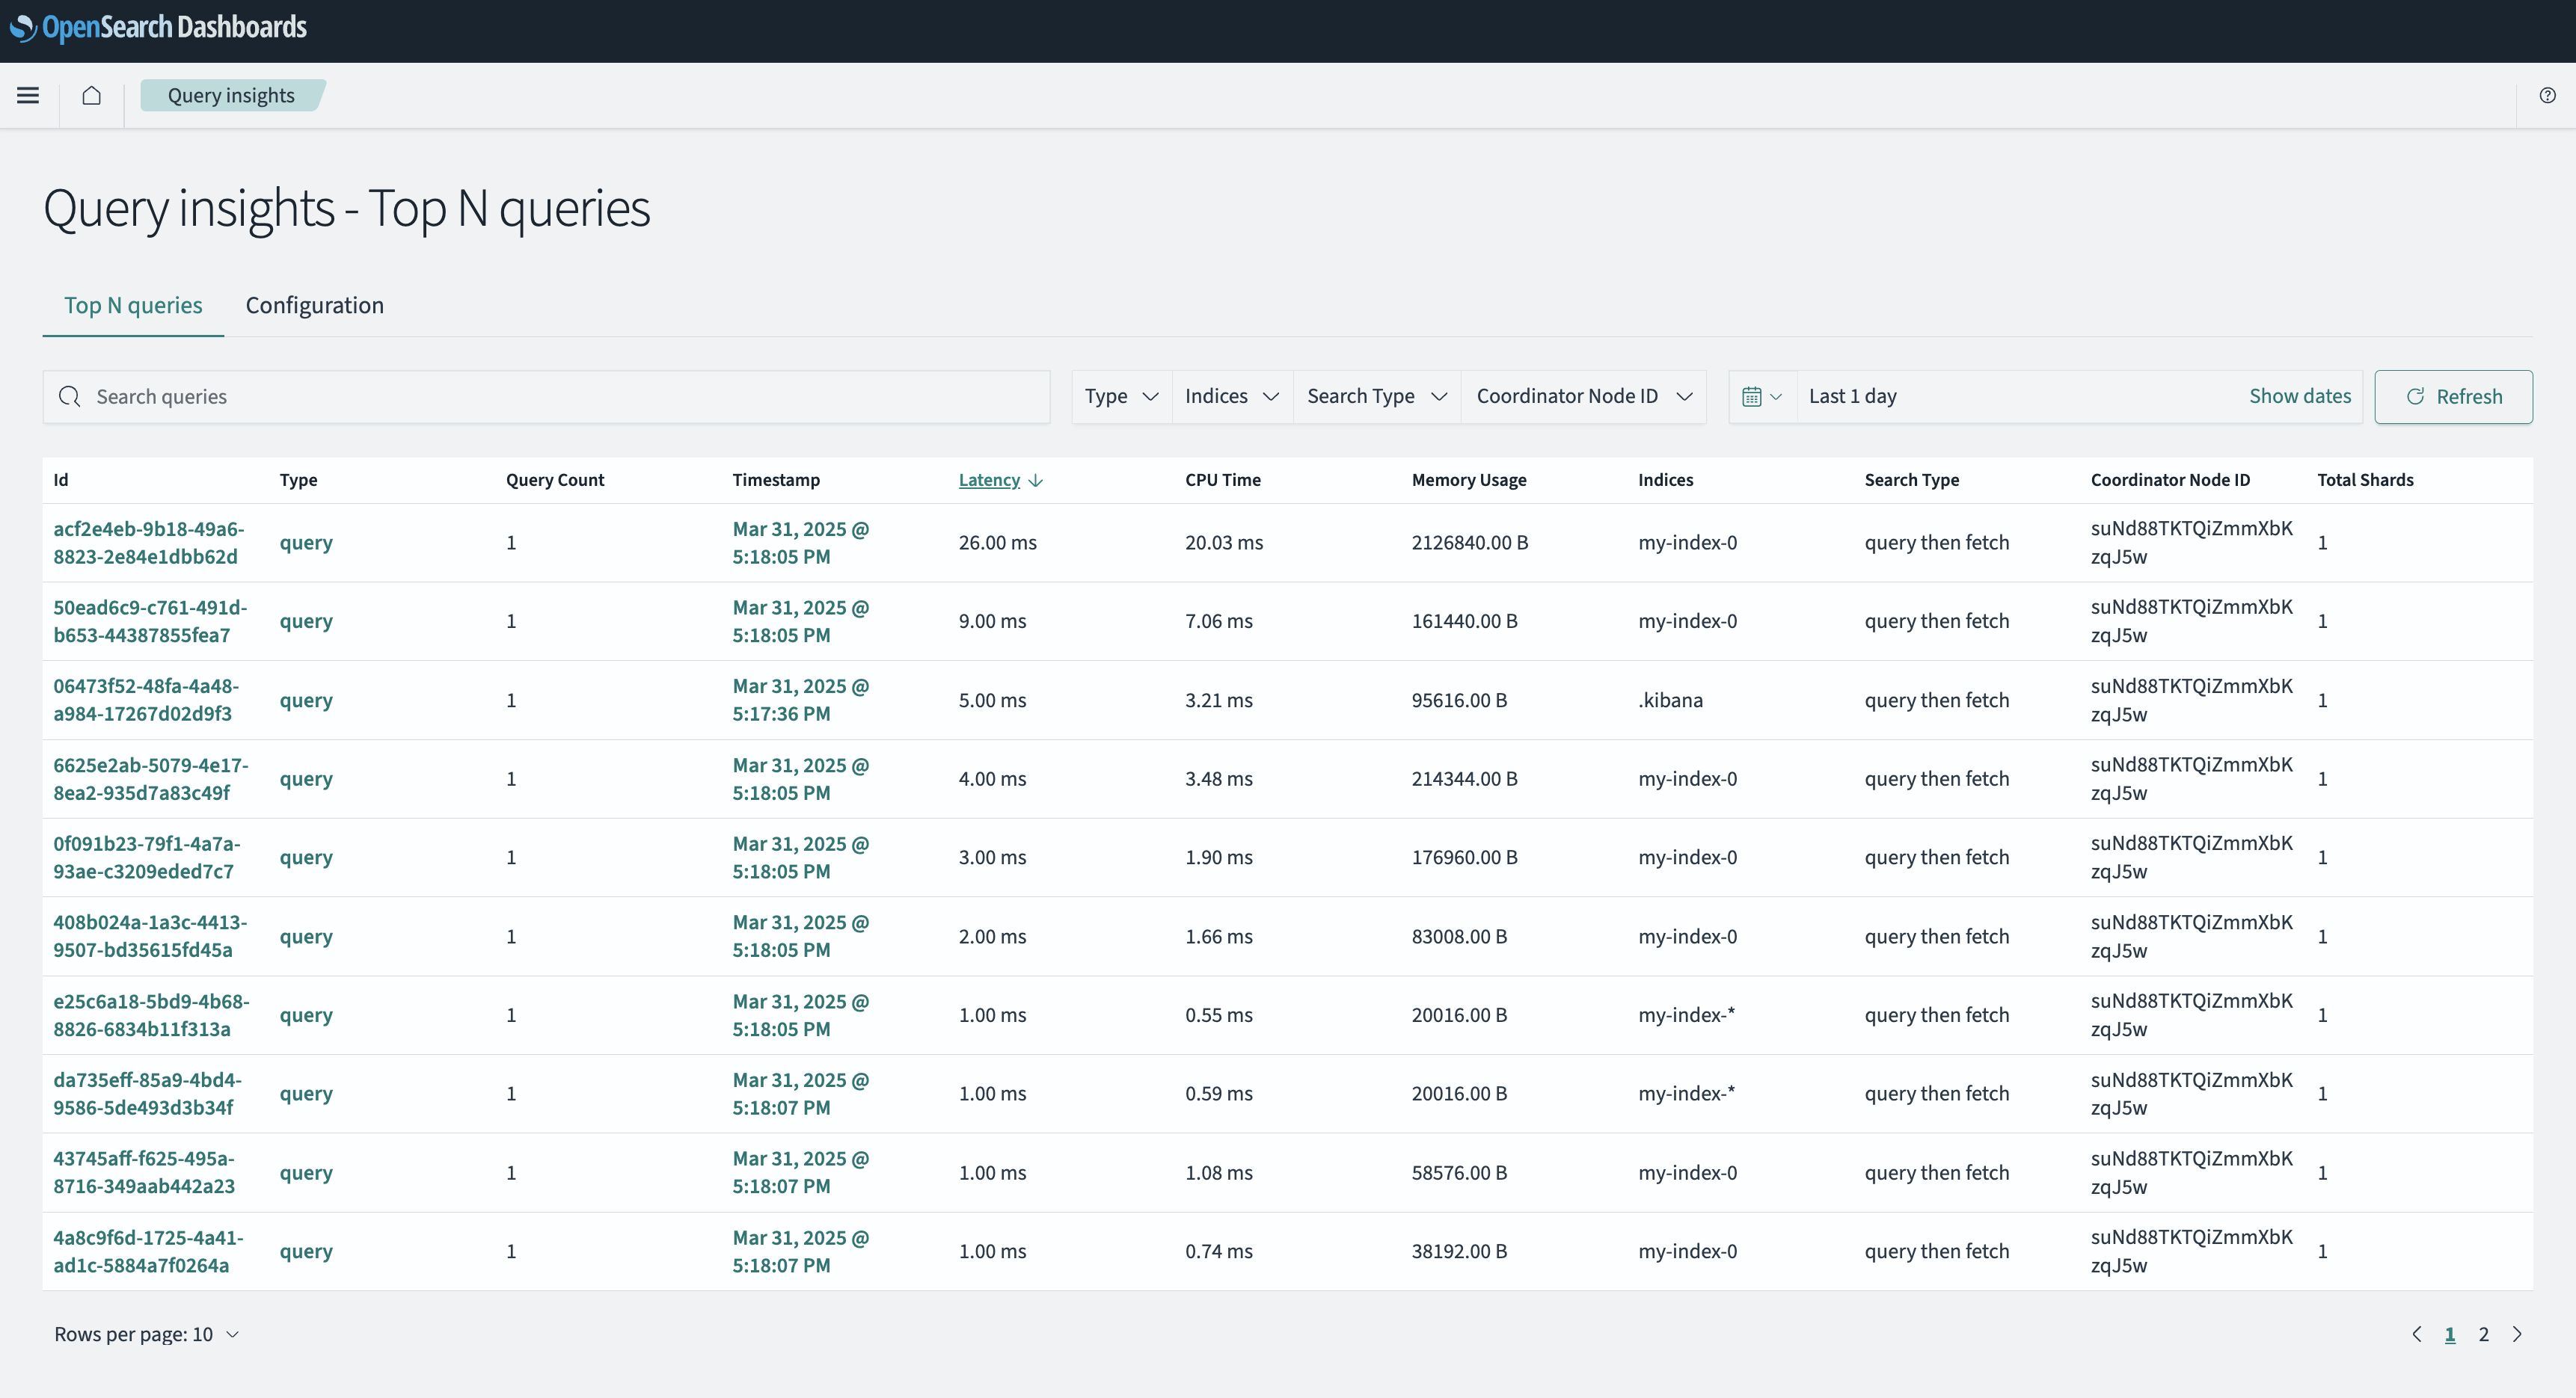Image resolution: width=2576 pixels, height=1398 pixels.
Task: Click the CPU Time column header
Action: tap(1223, 481)
